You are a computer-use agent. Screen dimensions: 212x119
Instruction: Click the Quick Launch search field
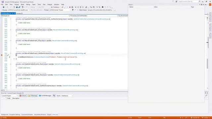pos(188,1)
